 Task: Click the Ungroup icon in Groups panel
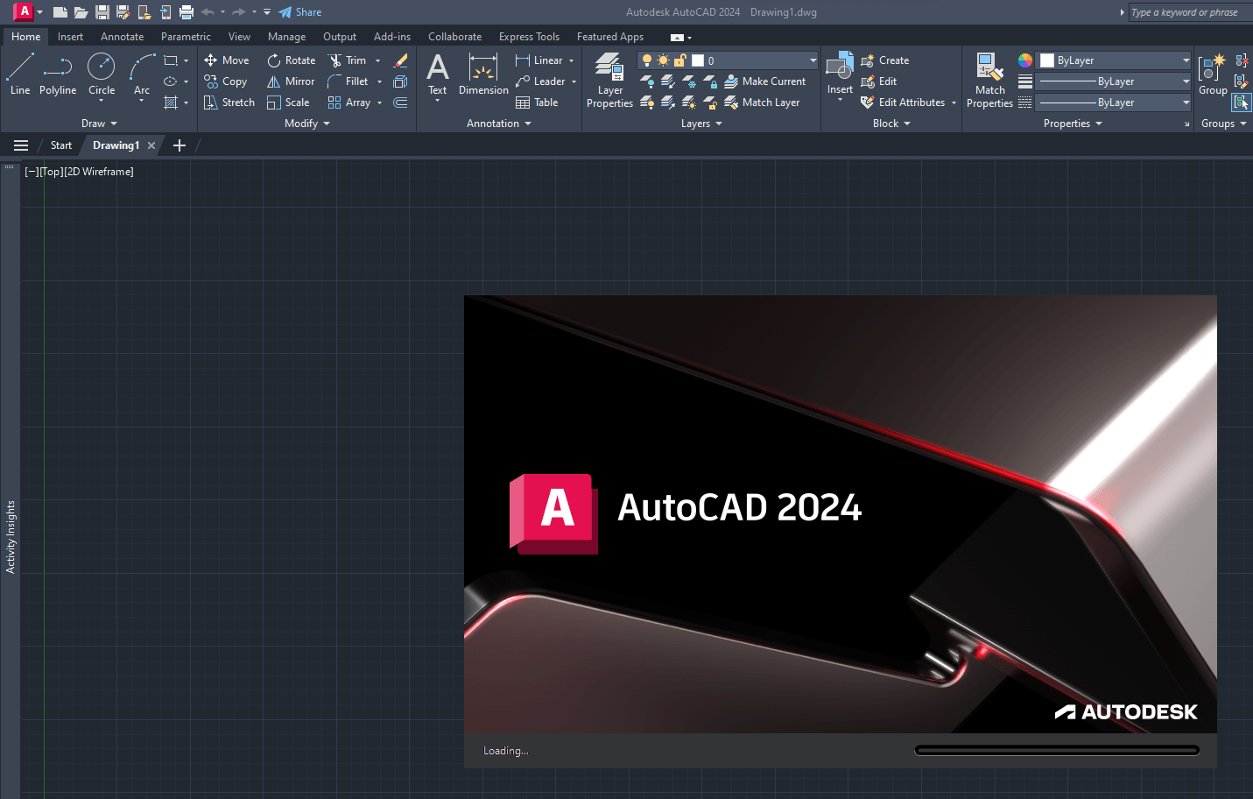(1242, 60)
